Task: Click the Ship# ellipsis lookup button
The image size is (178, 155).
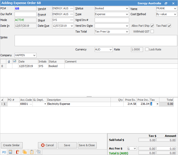Action: pyautogui.click(x=72, y=20)
